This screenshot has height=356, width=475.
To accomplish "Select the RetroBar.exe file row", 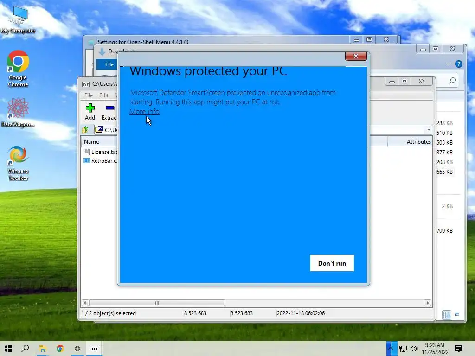I will (100, 161).
